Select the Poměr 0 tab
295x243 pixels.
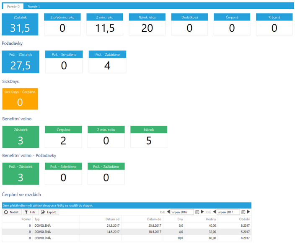pyautogui.click(x=13, y=7)
